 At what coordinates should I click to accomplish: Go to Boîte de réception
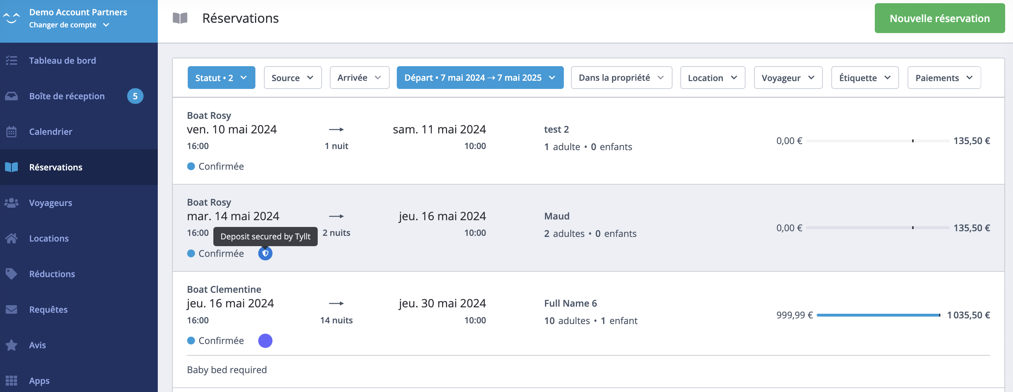coord(67,96)
